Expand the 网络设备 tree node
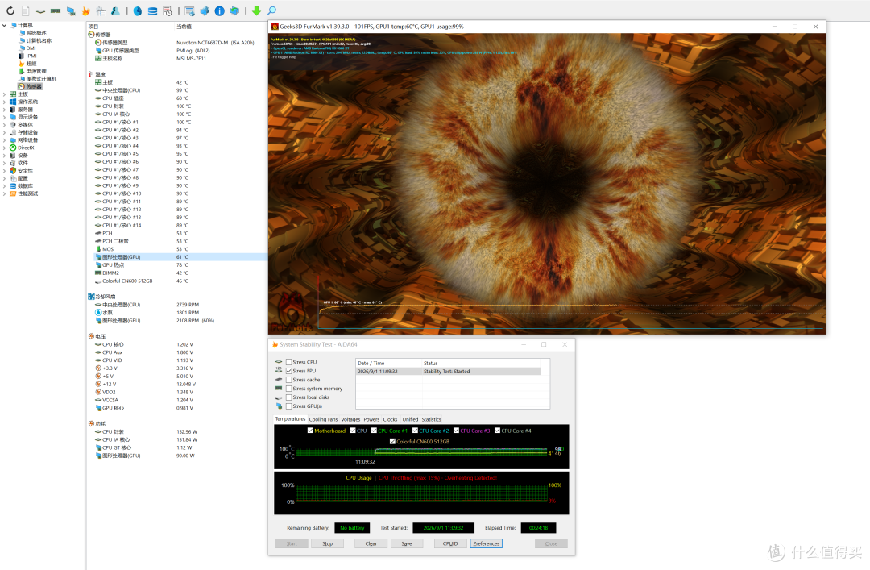870x570 pixels. [5, 140]
